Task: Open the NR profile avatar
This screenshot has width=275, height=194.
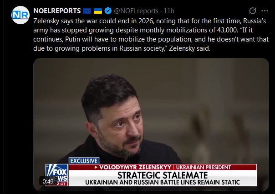Action: click(x=20, y=15)
